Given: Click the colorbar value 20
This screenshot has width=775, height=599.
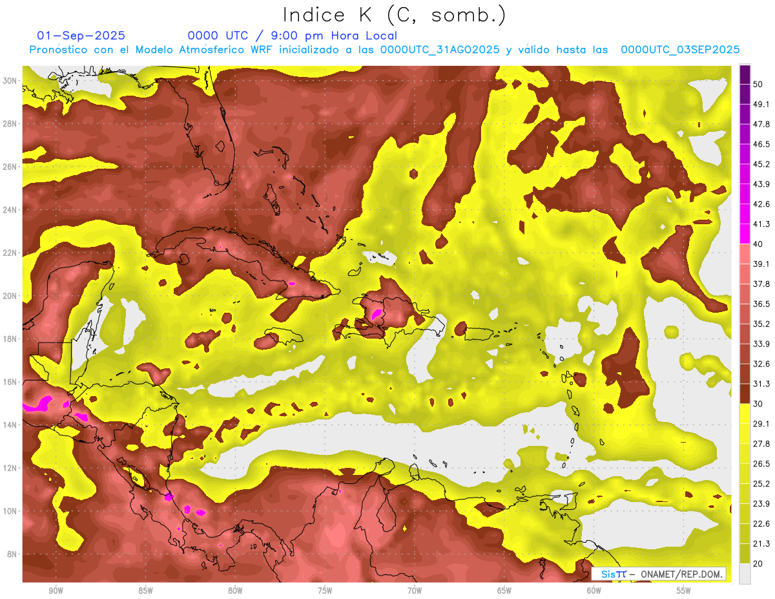Looking at the screenshot, I should (758, 564).
